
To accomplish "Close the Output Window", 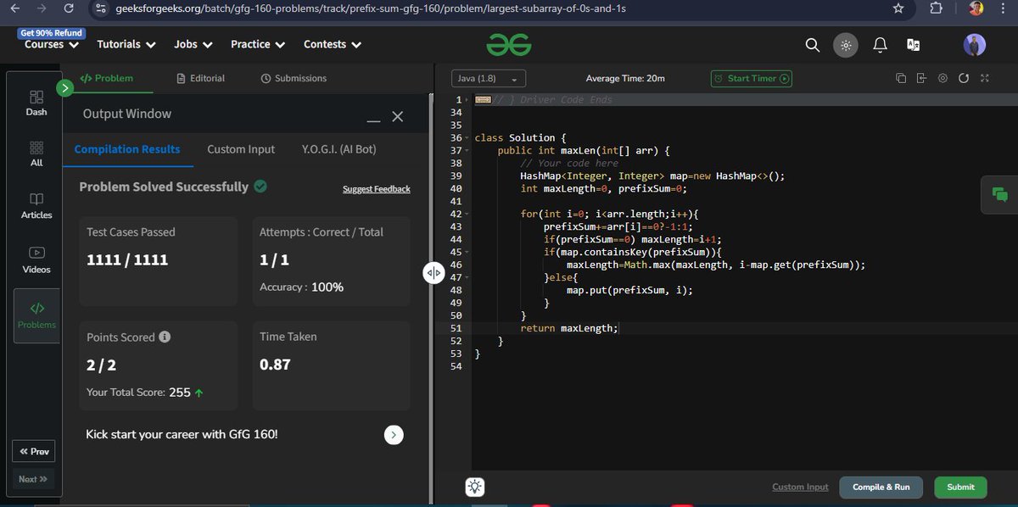I will point(398,117).
